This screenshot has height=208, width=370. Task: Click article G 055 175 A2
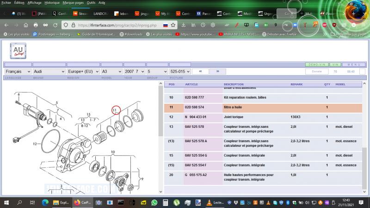pyautogui.click(x=195, y=175)
